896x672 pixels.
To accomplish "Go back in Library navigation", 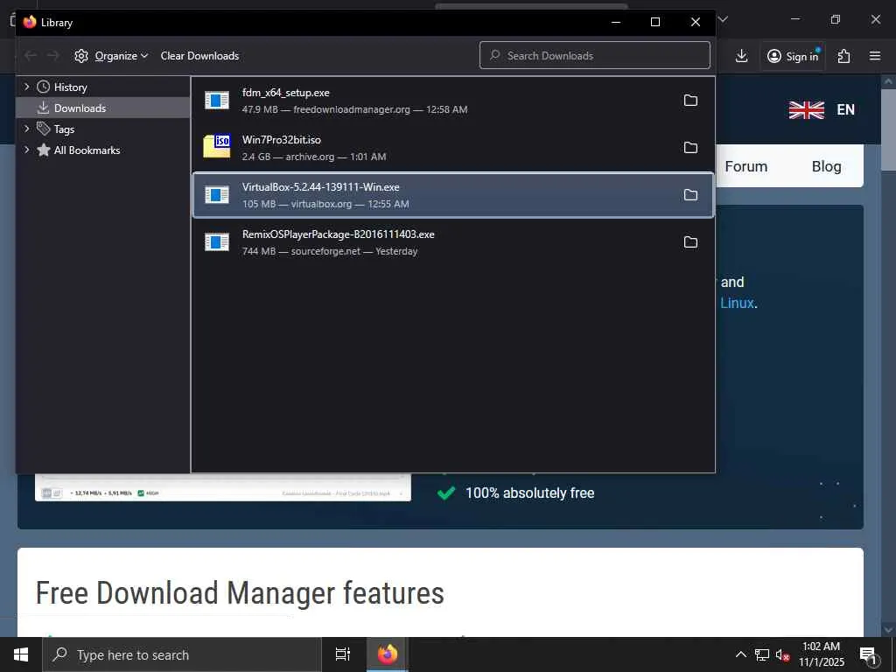I will (31, 55).
